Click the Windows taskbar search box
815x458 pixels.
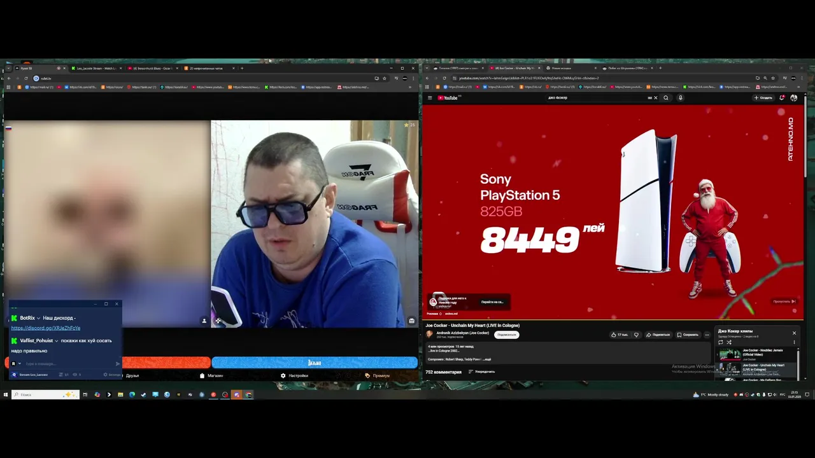tap(45, 395)
